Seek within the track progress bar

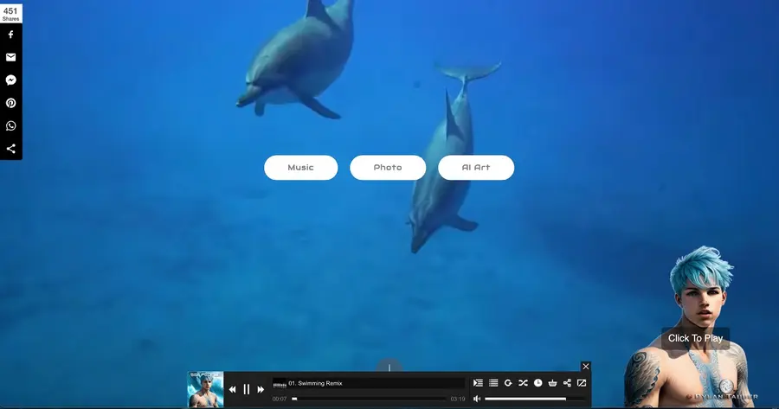(369, 399)
